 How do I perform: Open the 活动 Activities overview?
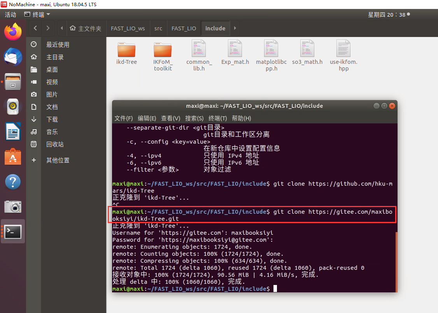[11, 14]
